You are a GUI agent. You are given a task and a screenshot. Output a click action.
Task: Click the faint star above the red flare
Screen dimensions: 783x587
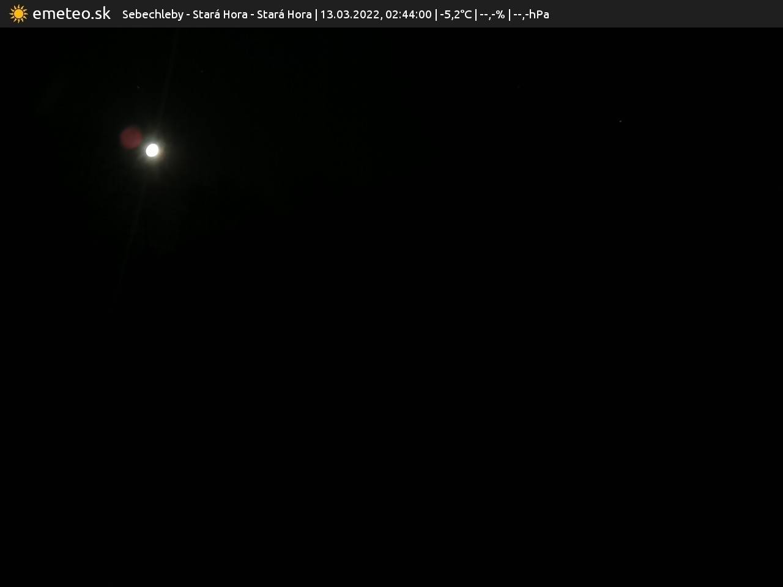point(138,87)
